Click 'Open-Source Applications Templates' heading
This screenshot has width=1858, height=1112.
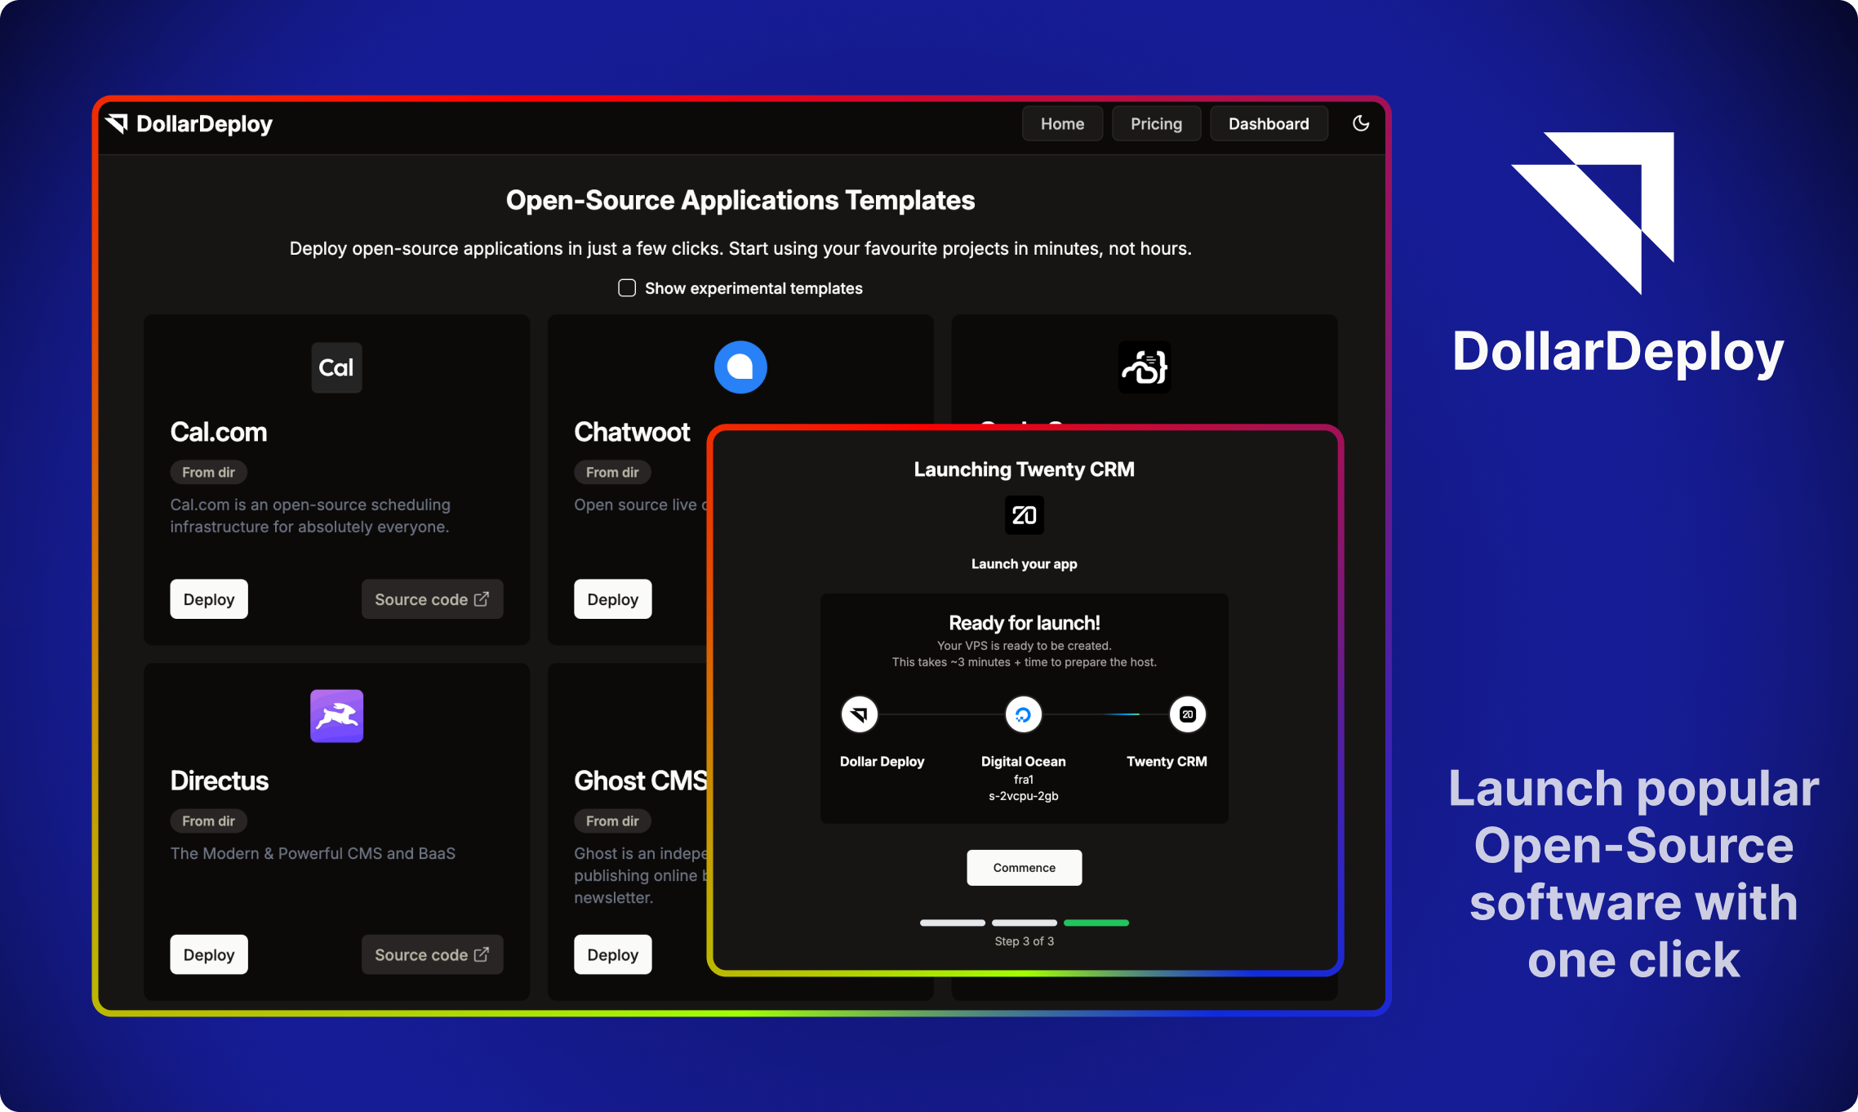[x=740, y=200]
